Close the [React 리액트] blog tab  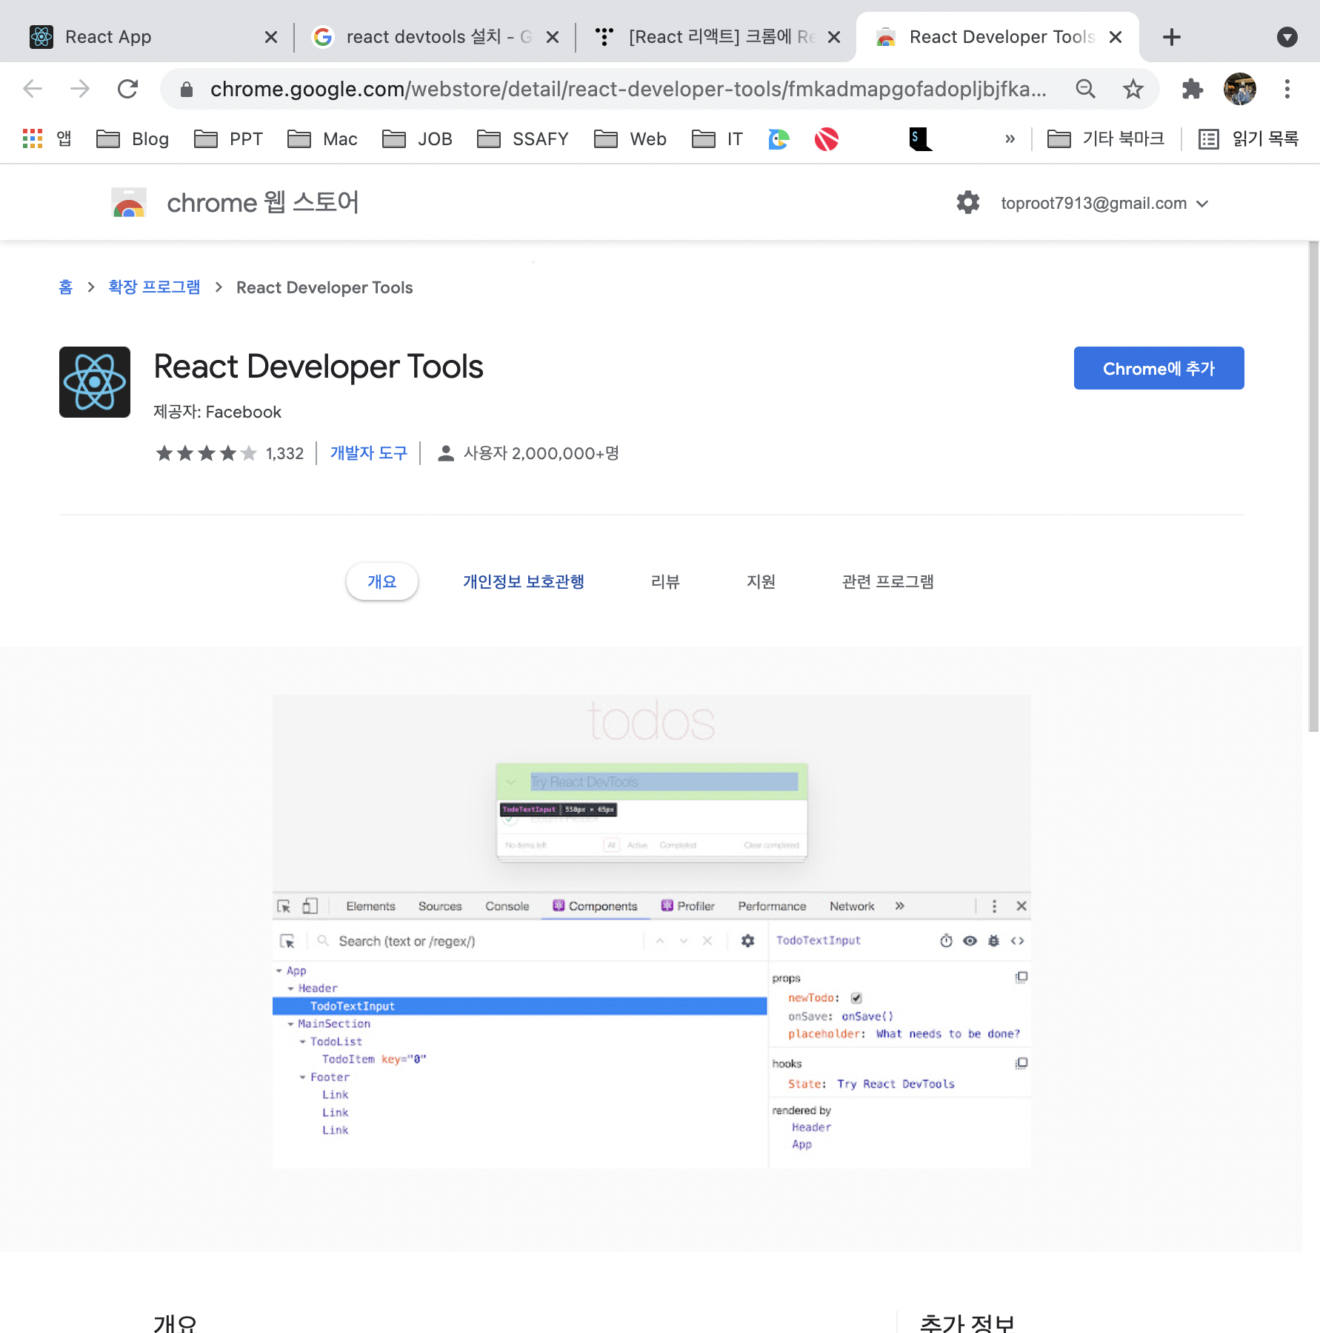point(834,37)
